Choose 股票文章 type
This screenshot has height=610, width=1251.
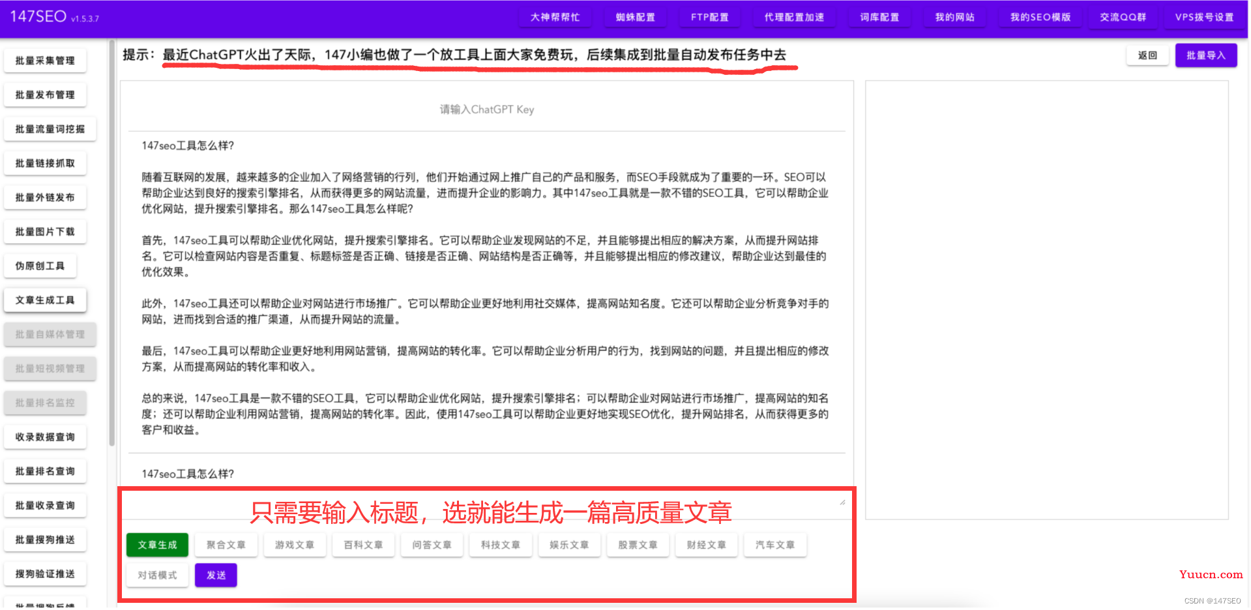(638, 545)
